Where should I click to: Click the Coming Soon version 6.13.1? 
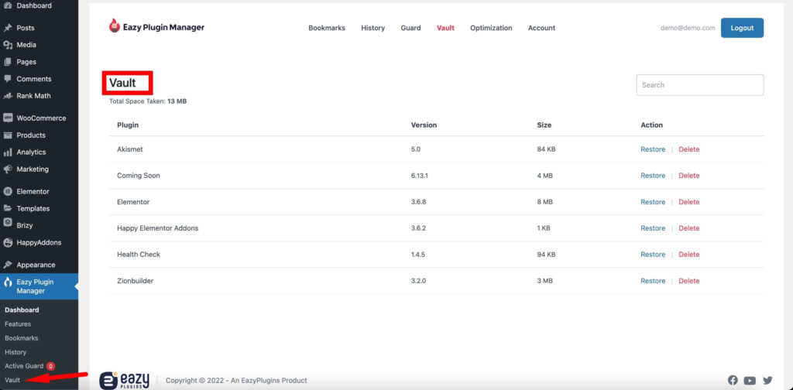[x=420, y=176]
